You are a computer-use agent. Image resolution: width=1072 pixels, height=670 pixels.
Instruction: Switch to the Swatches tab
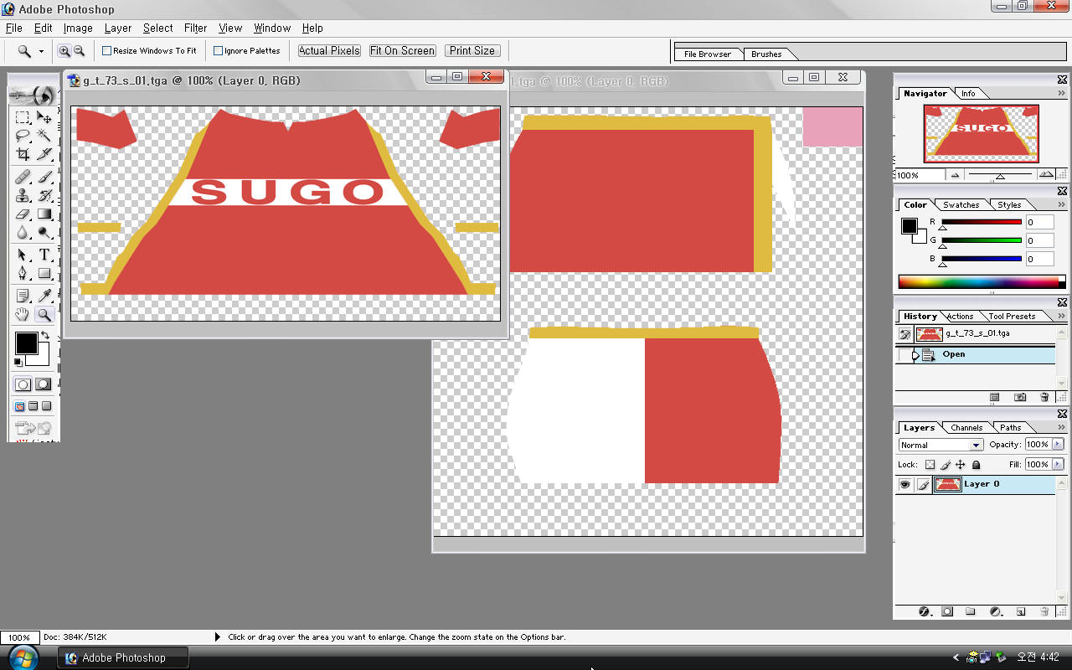[961, 205]
